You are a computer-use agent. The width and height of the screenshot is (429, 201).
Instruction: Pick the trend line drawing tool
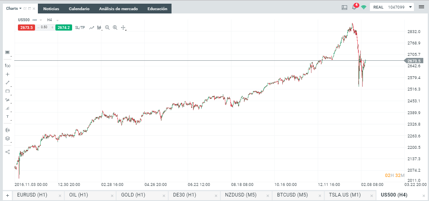click(x=7, y=83)
